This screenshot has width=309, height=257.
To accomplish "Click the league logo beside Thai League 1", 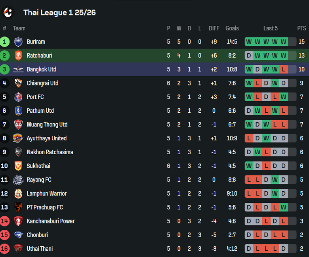I will tap(8, 12).
